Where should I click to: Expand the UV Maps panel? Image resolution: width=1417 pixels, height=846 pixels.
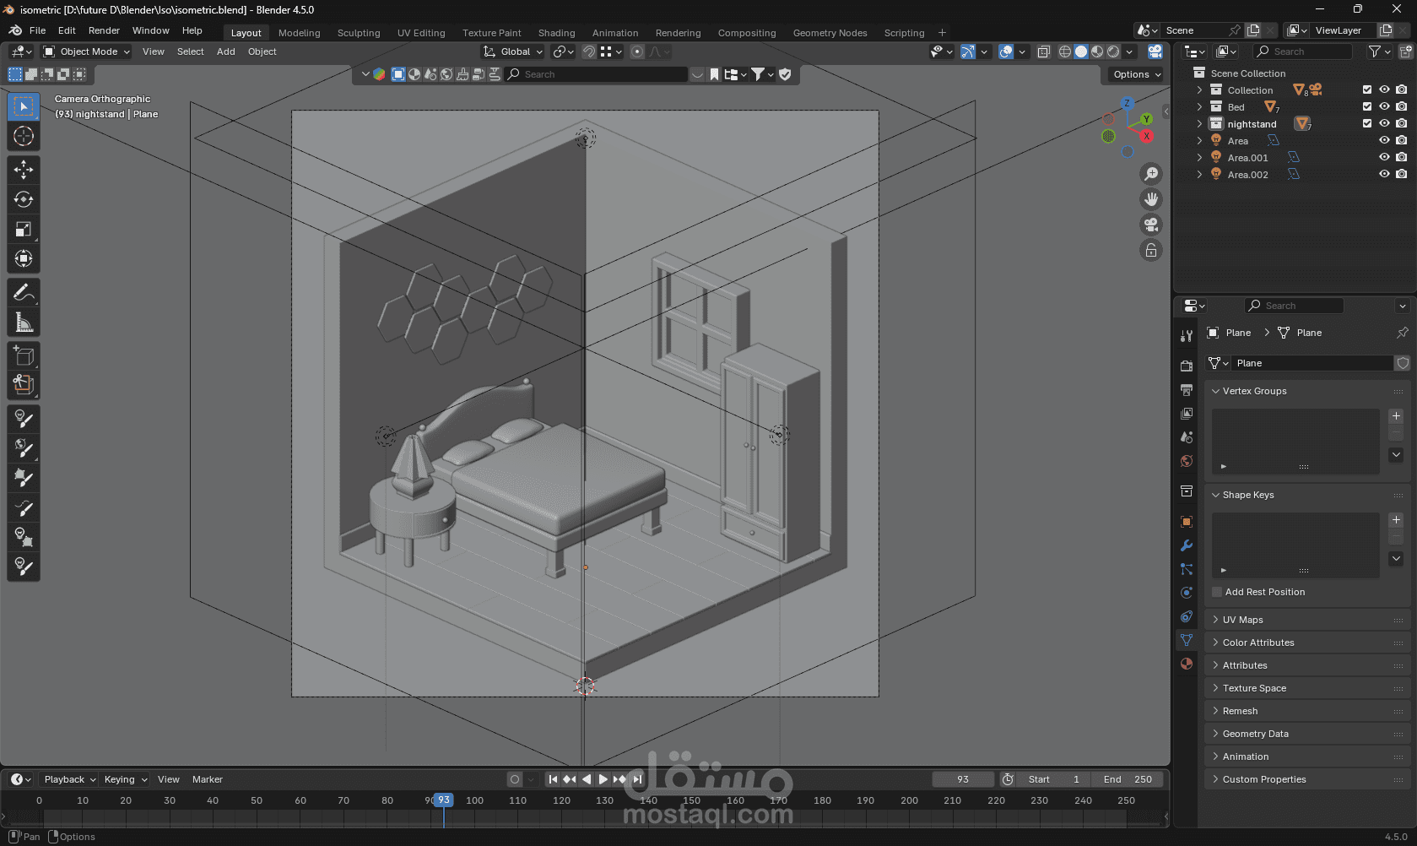click(1242, 620)
